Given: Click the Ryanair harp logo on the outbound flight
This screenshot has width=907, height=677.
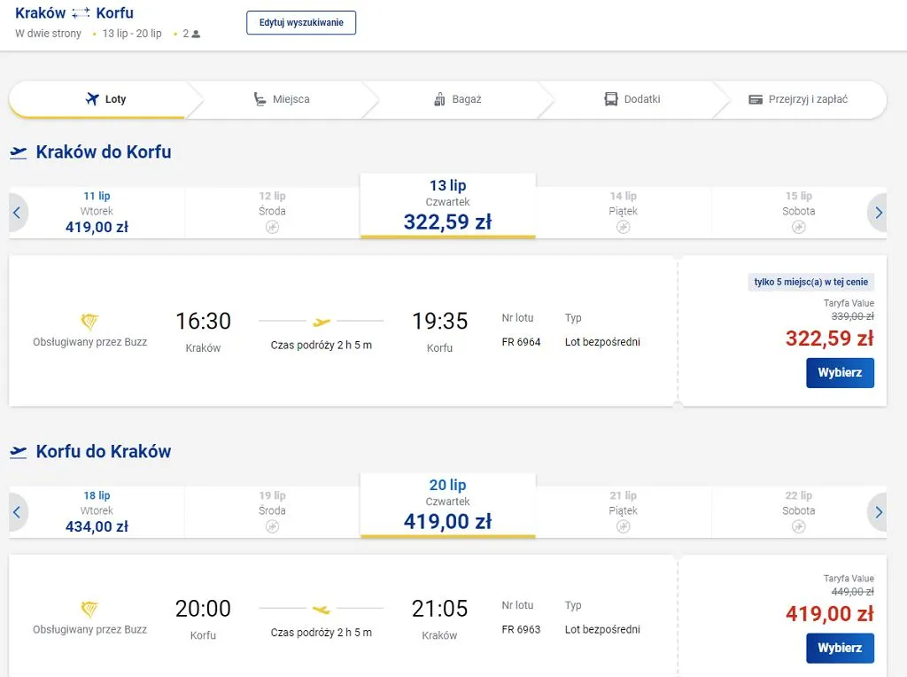Looking at the screenshot, I should coord(89,322).
